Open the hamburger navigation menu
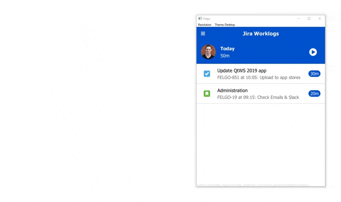341x202 pixels. [203, 34]
